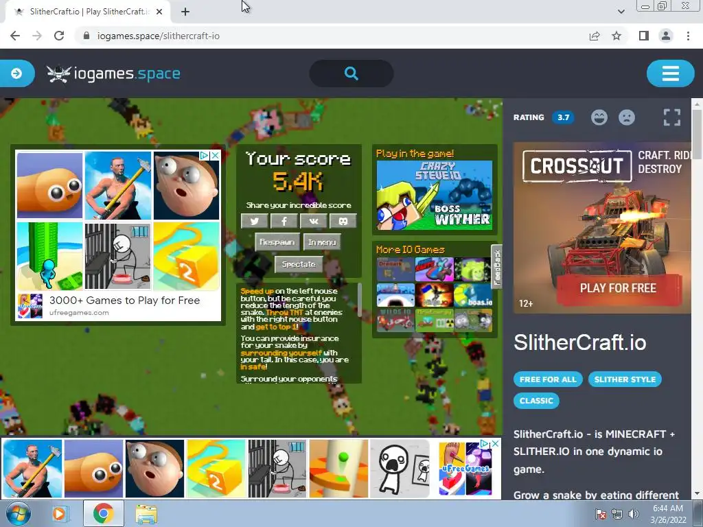Open the browser side panel
Image resolution: width=703 pixels, height=527 pixels.
644,36
